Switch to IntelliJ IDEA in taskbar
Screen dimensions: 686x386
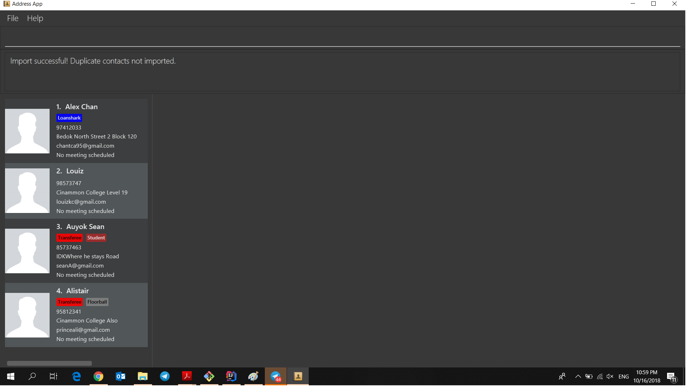(231, 377)
